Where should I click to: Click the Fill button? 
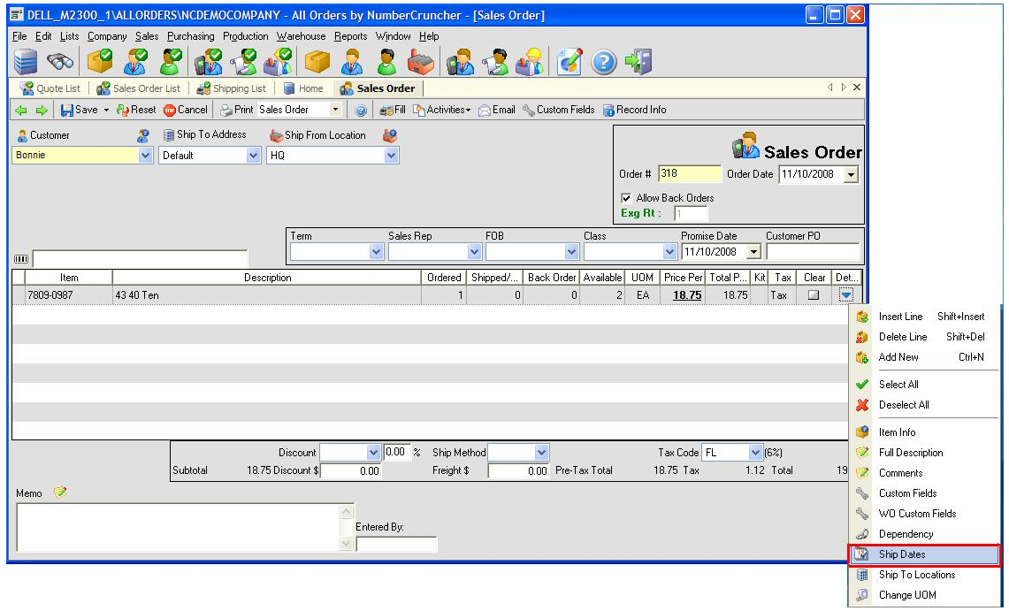point(393,110)
